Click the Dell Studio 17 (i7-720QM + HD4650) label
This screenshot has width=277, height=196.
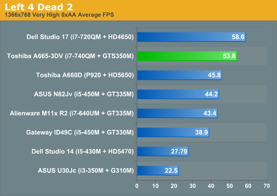coord(80,37)
